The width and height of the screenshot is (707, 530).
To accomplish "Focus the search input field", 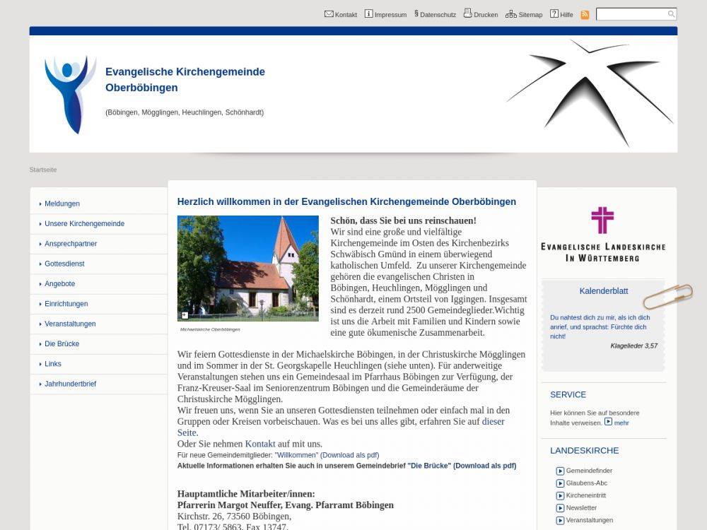I will point(631,14).
